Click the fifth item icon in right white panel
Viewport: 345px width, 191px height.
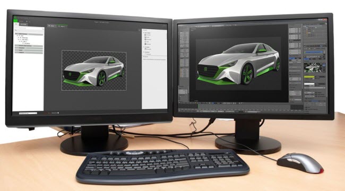coord(145,44)
